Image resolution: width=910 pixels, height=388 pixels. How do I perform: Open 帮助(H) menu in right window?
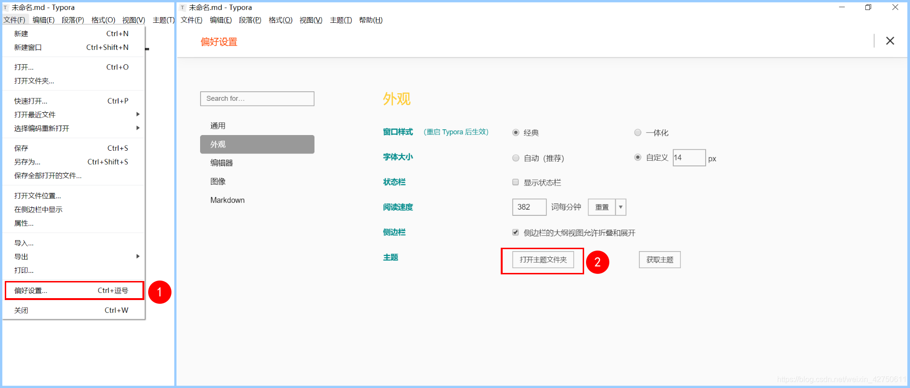tap(371, 20)
